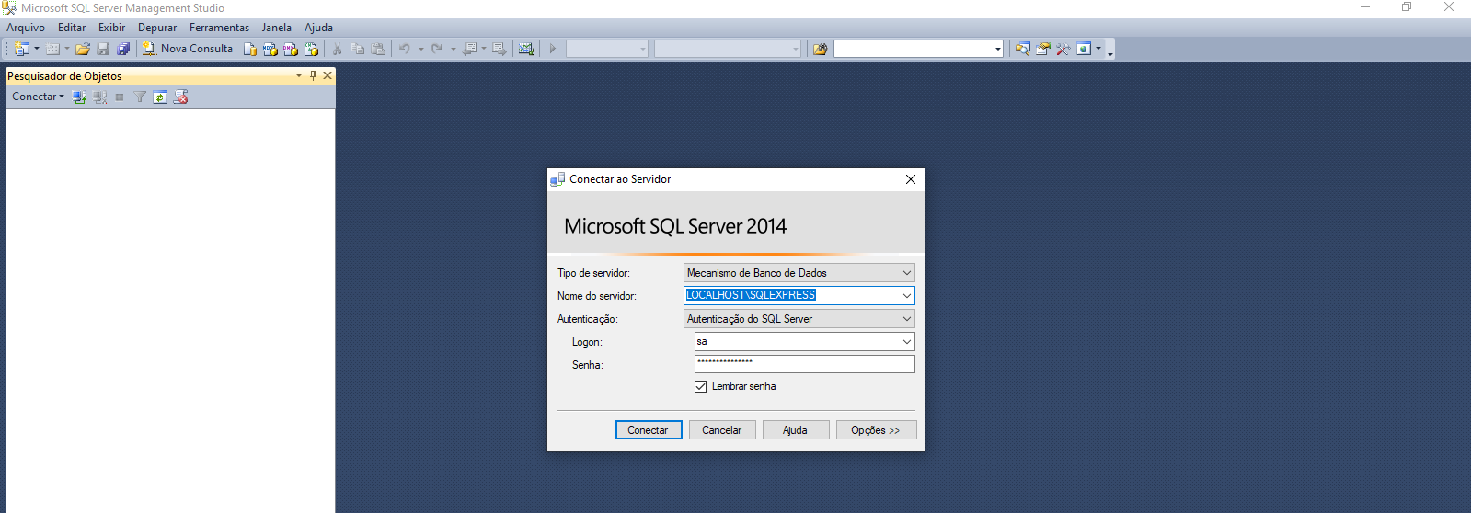Open the Autenticação dropdown list

point(906,319)
